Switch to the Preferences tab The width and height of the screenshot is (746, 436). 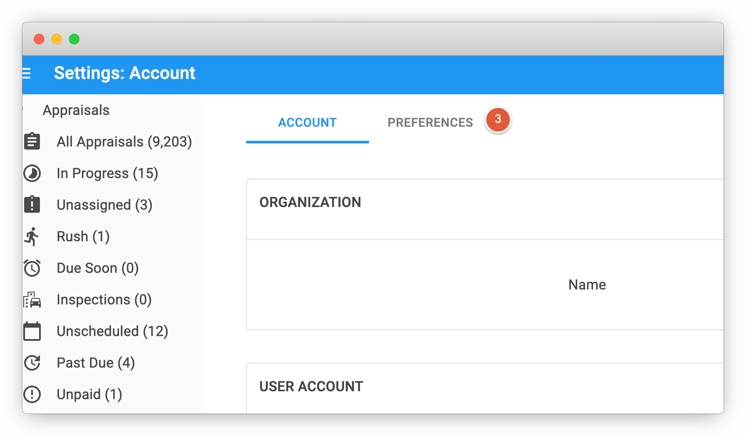(x=430, y=122)
